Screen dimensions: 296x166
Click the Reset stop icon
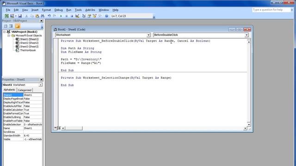click(x=72, y=16)
